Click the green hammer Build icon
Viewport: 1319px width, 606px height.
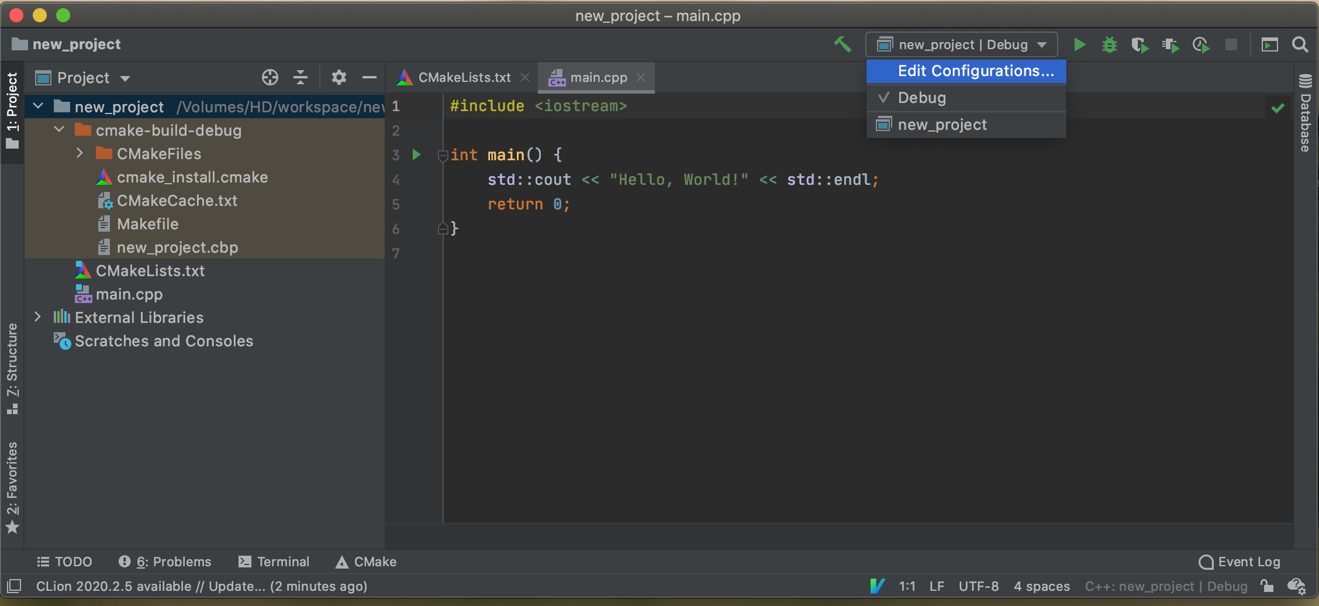click(842, 44)
